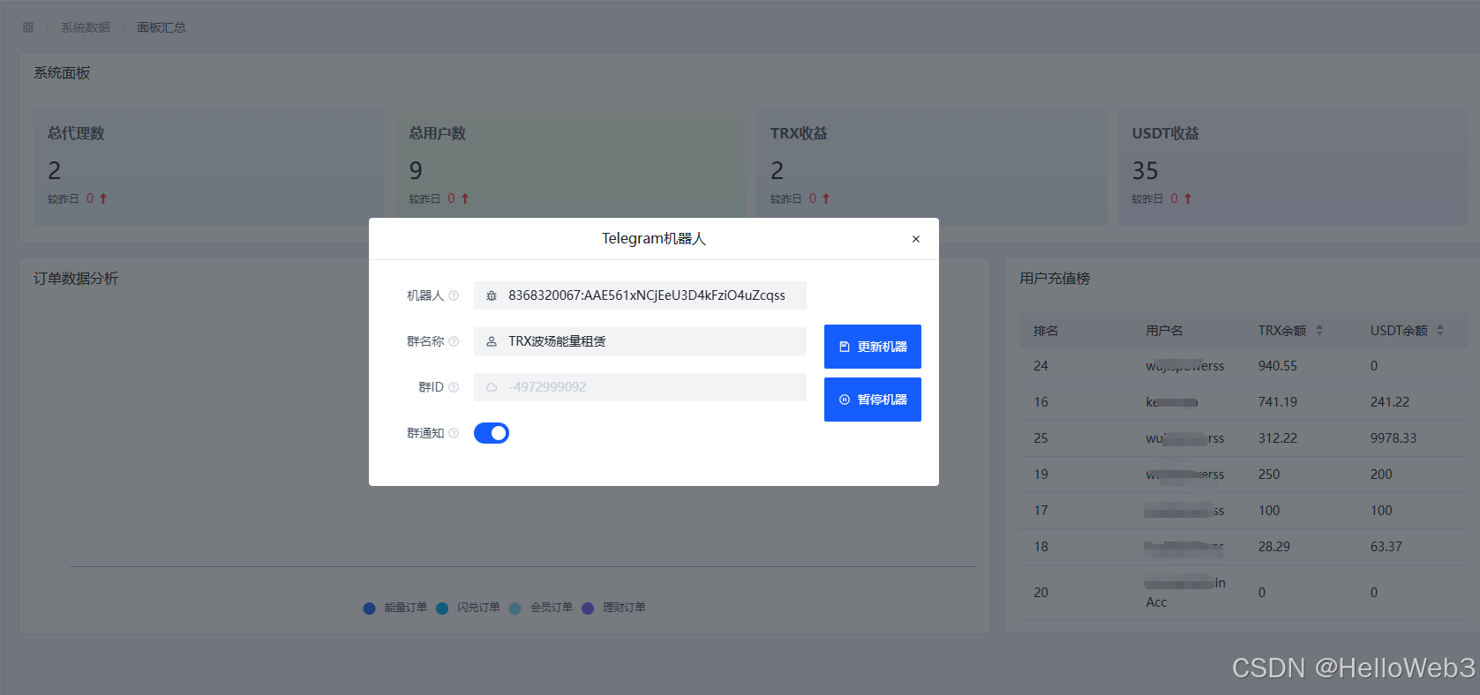Open 系统数据 breadcrumb link
Screen dimensions: 1480x695
coord(86,27)
